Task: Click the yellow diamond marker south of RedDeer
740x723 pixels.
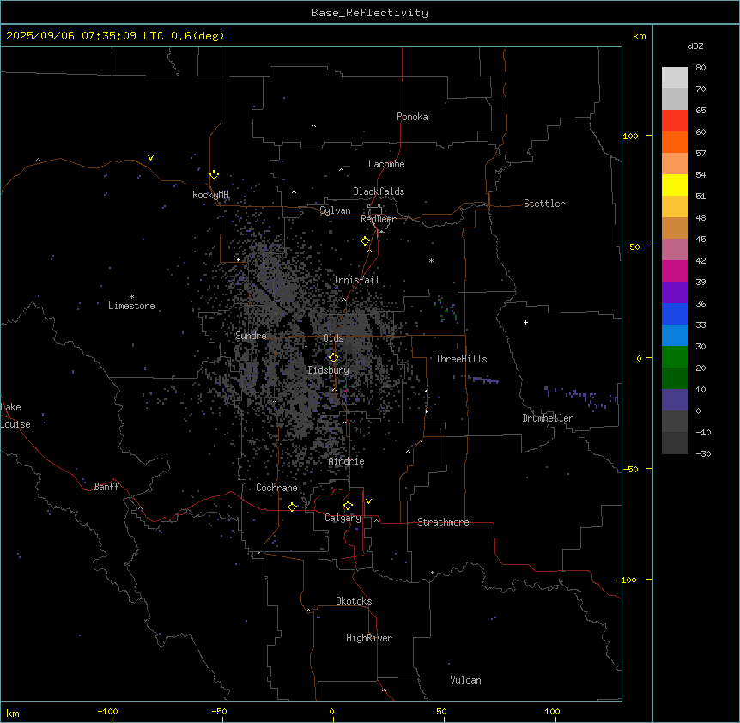Action: tap(365, 241)
